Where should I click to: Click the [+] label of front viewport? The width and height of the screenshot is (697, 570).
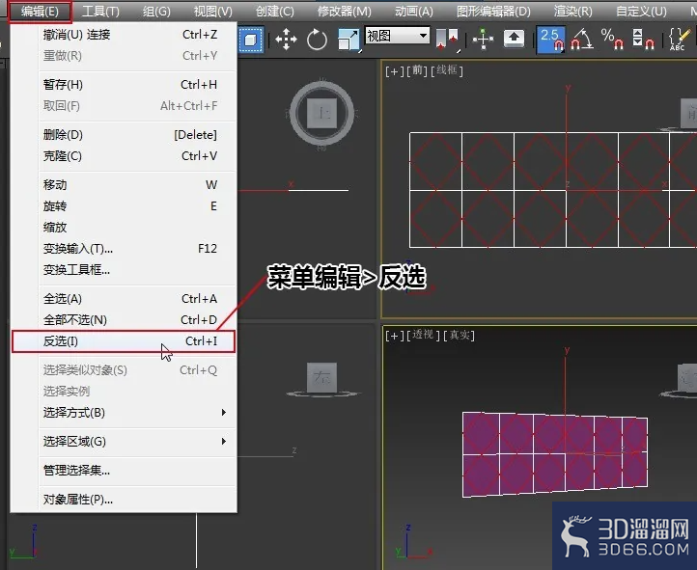coord(395,70)
